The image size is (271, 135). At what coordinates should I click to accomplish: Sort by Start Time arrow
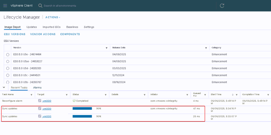tap(233, 94)
